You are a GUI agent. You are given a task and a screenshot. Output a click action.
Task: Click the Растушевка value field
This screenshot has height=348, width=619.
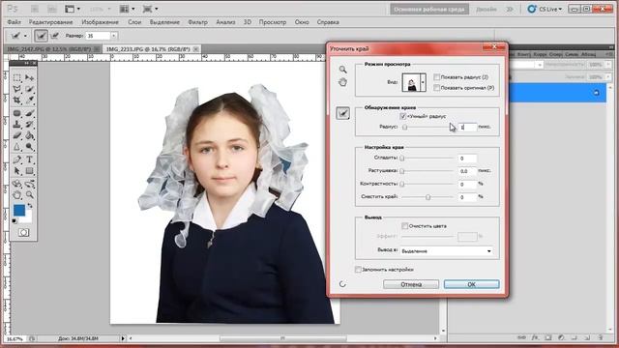tap(467, 171)
